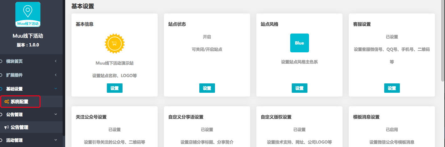Viewport: 445px width, 147px height.
Task: Click 设置 button in 站点状态 card
Action: (207, 88)
